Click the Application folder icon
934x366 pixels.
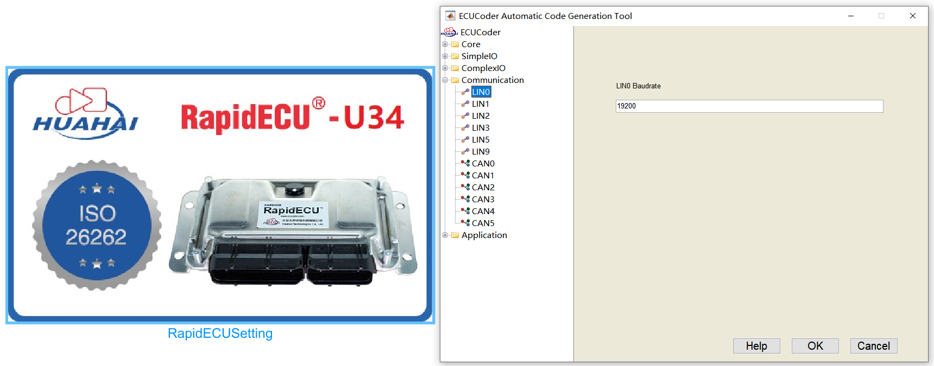coord(455,235)
